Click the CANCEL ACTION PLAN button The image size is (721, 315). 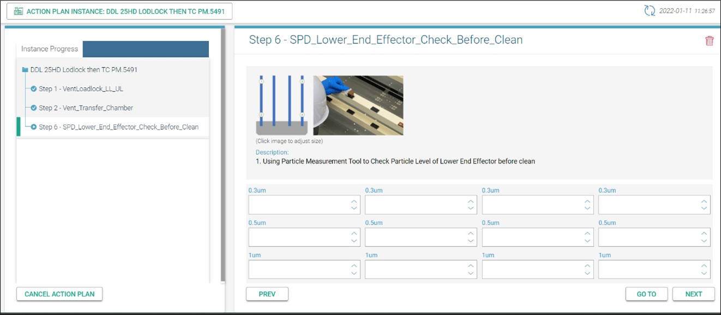[59, 294]
